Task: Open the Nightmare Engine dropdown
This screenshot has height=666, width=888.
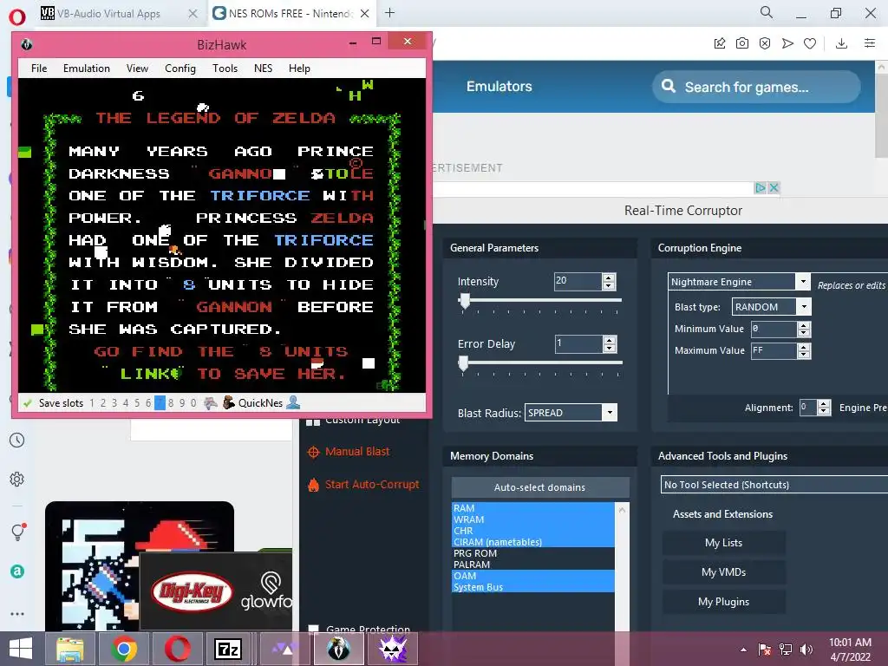Action: click(802, 282)
